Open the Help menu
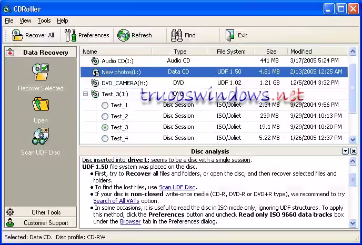 pos(63,21)
